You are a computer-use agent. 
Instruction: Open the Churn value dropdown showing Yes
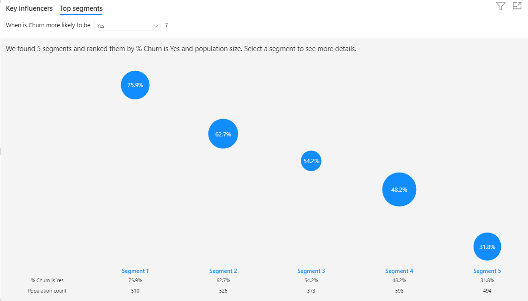click(x=127, y=26)
